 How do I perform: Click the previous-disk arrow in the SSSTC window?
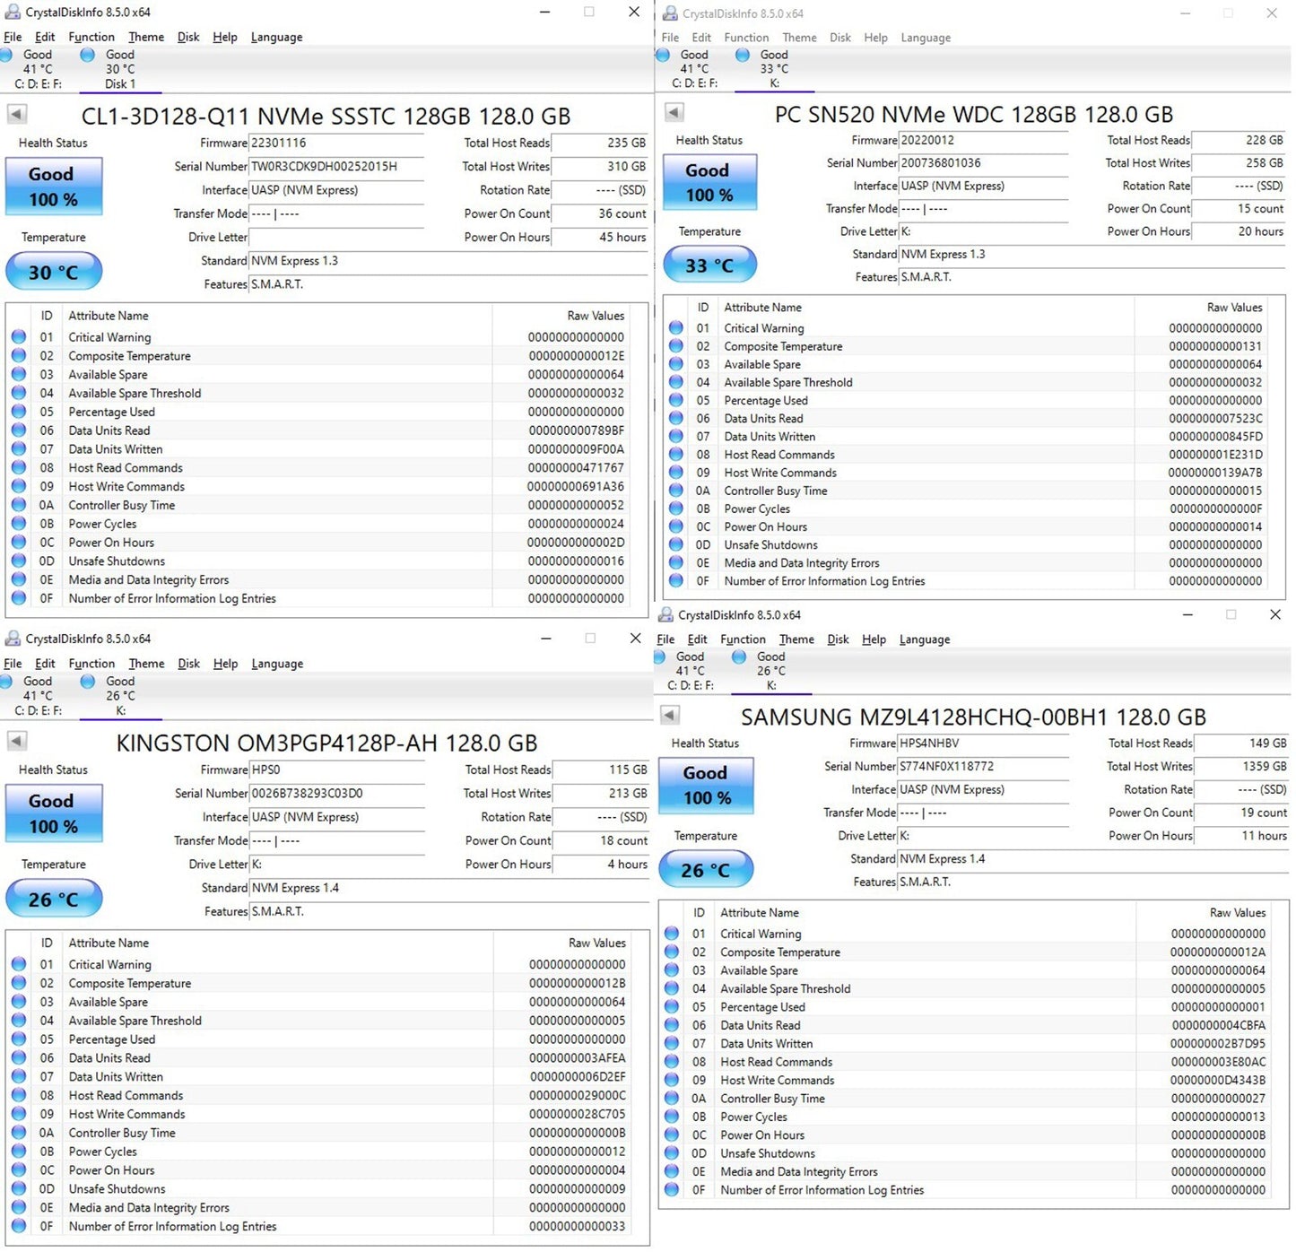click(17, 114)
